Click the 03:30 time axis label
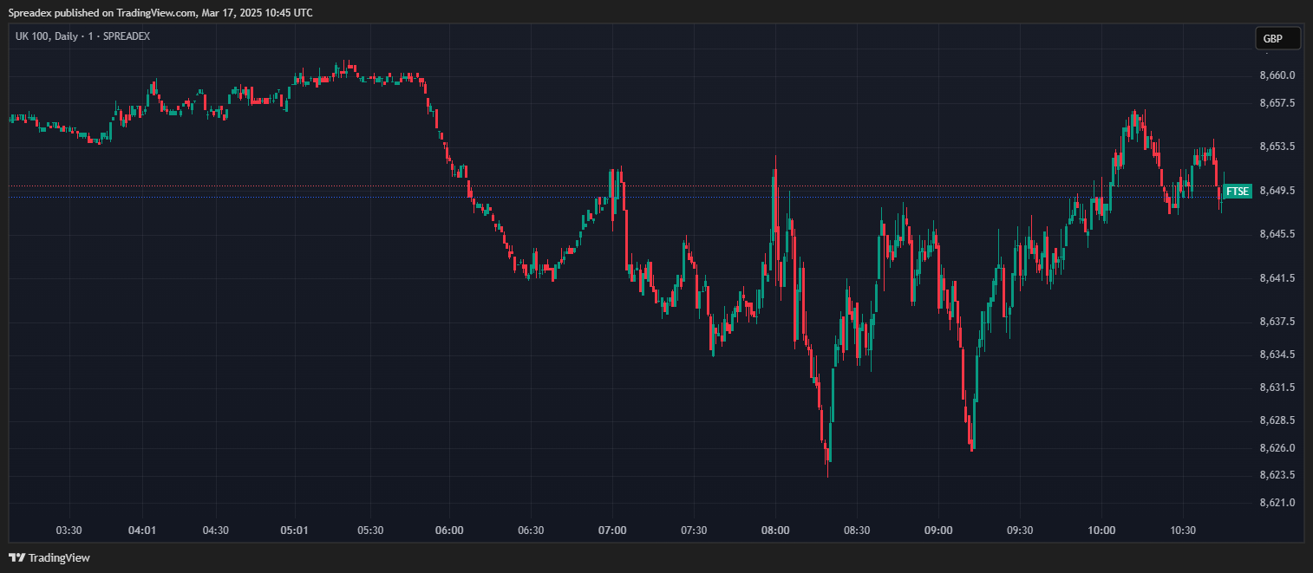The image size is (1313, 573). pyautogui.click(x=69, y=531)
